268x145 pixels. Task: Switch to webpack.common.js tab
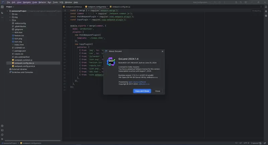(72, 7)
